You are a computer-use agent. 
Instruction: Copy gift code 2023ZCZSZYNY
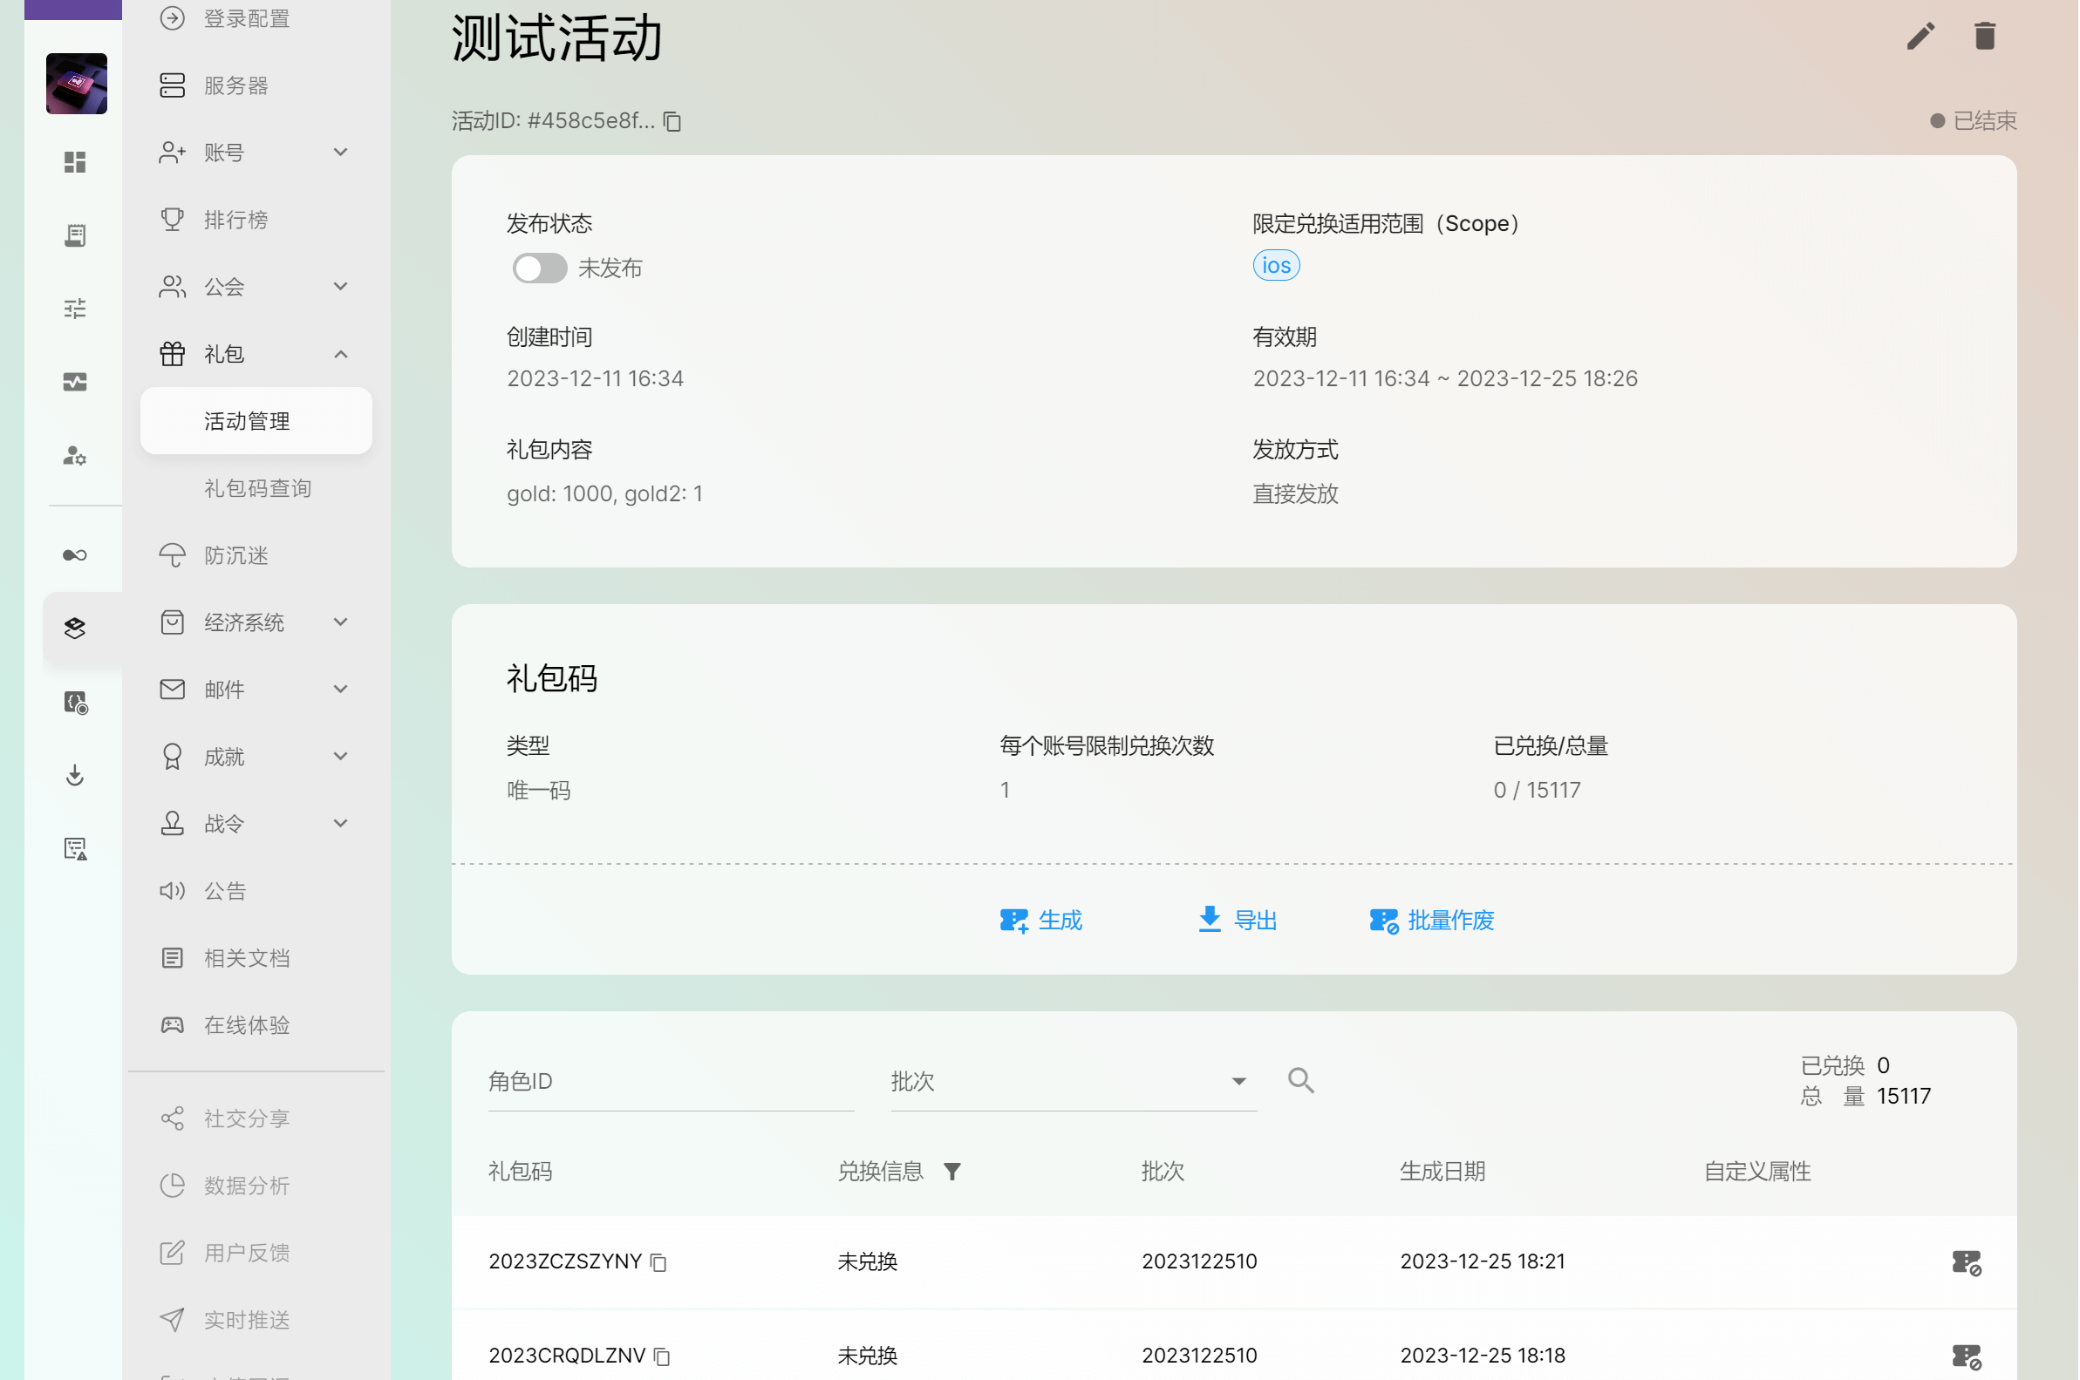[659, 1263]
